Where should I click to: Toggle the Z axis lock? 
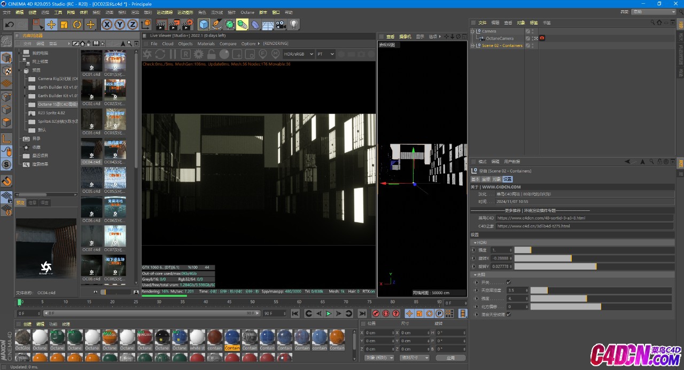click(133, 25)
